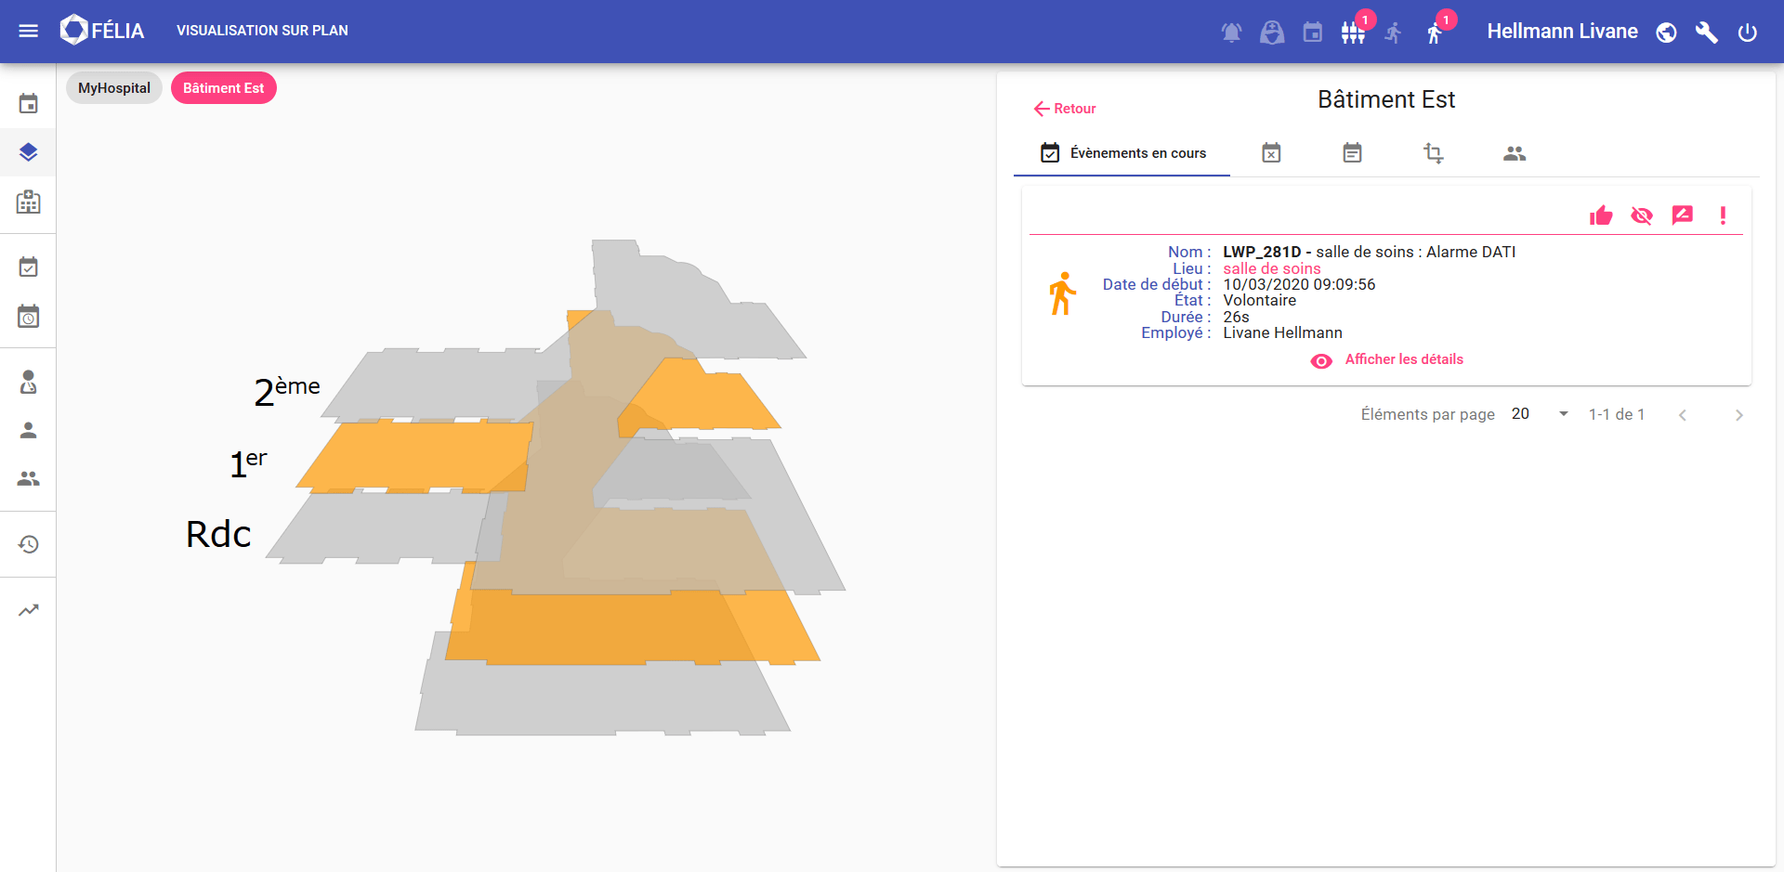1784x872 pixels.
Task: Toggle the crossed-eye hide event icon
Action: pyautogui.click(x=1641, y=215)
